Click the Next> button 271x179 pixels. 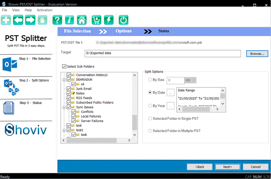pos(228,167)
